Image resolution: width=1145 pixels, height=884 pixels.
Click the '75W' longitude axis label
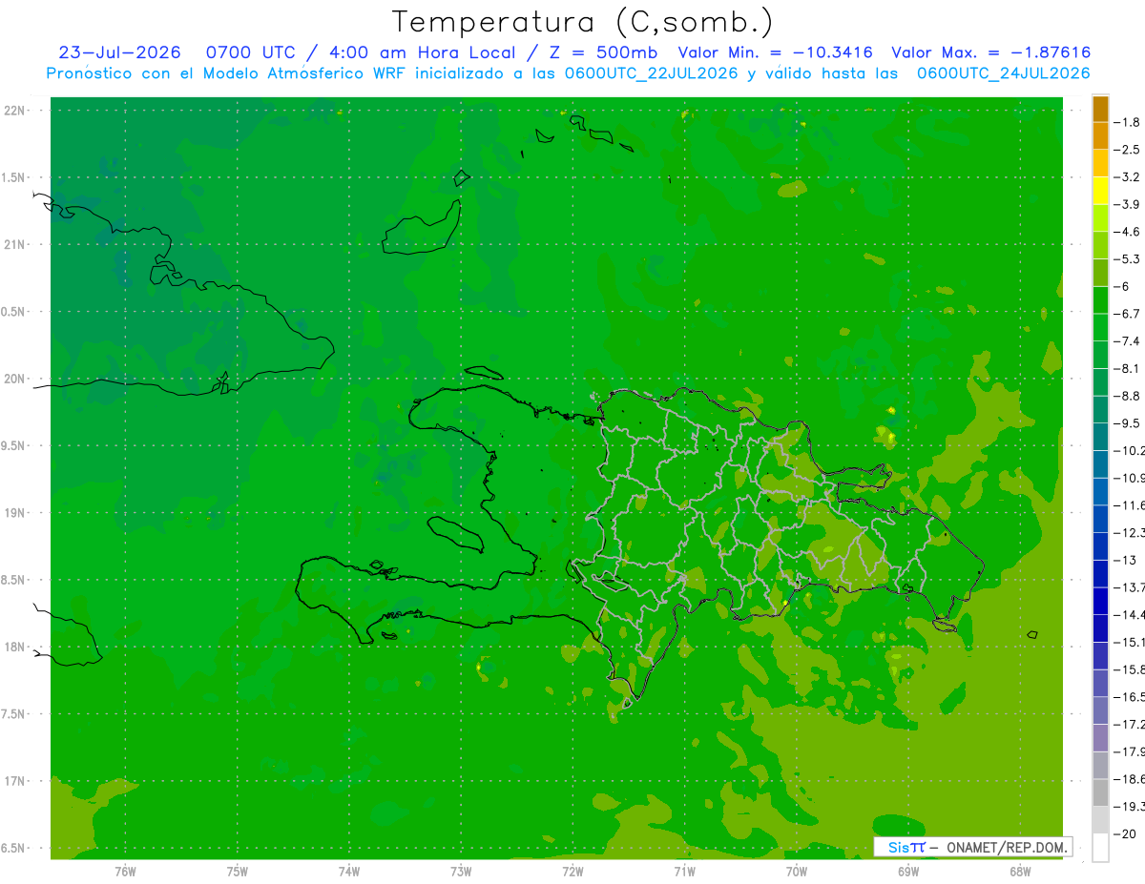(238, 872)
